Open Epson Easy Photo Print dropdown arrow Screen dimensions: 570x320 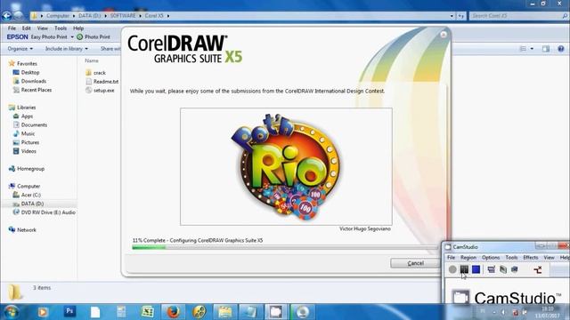pos(72,37)
